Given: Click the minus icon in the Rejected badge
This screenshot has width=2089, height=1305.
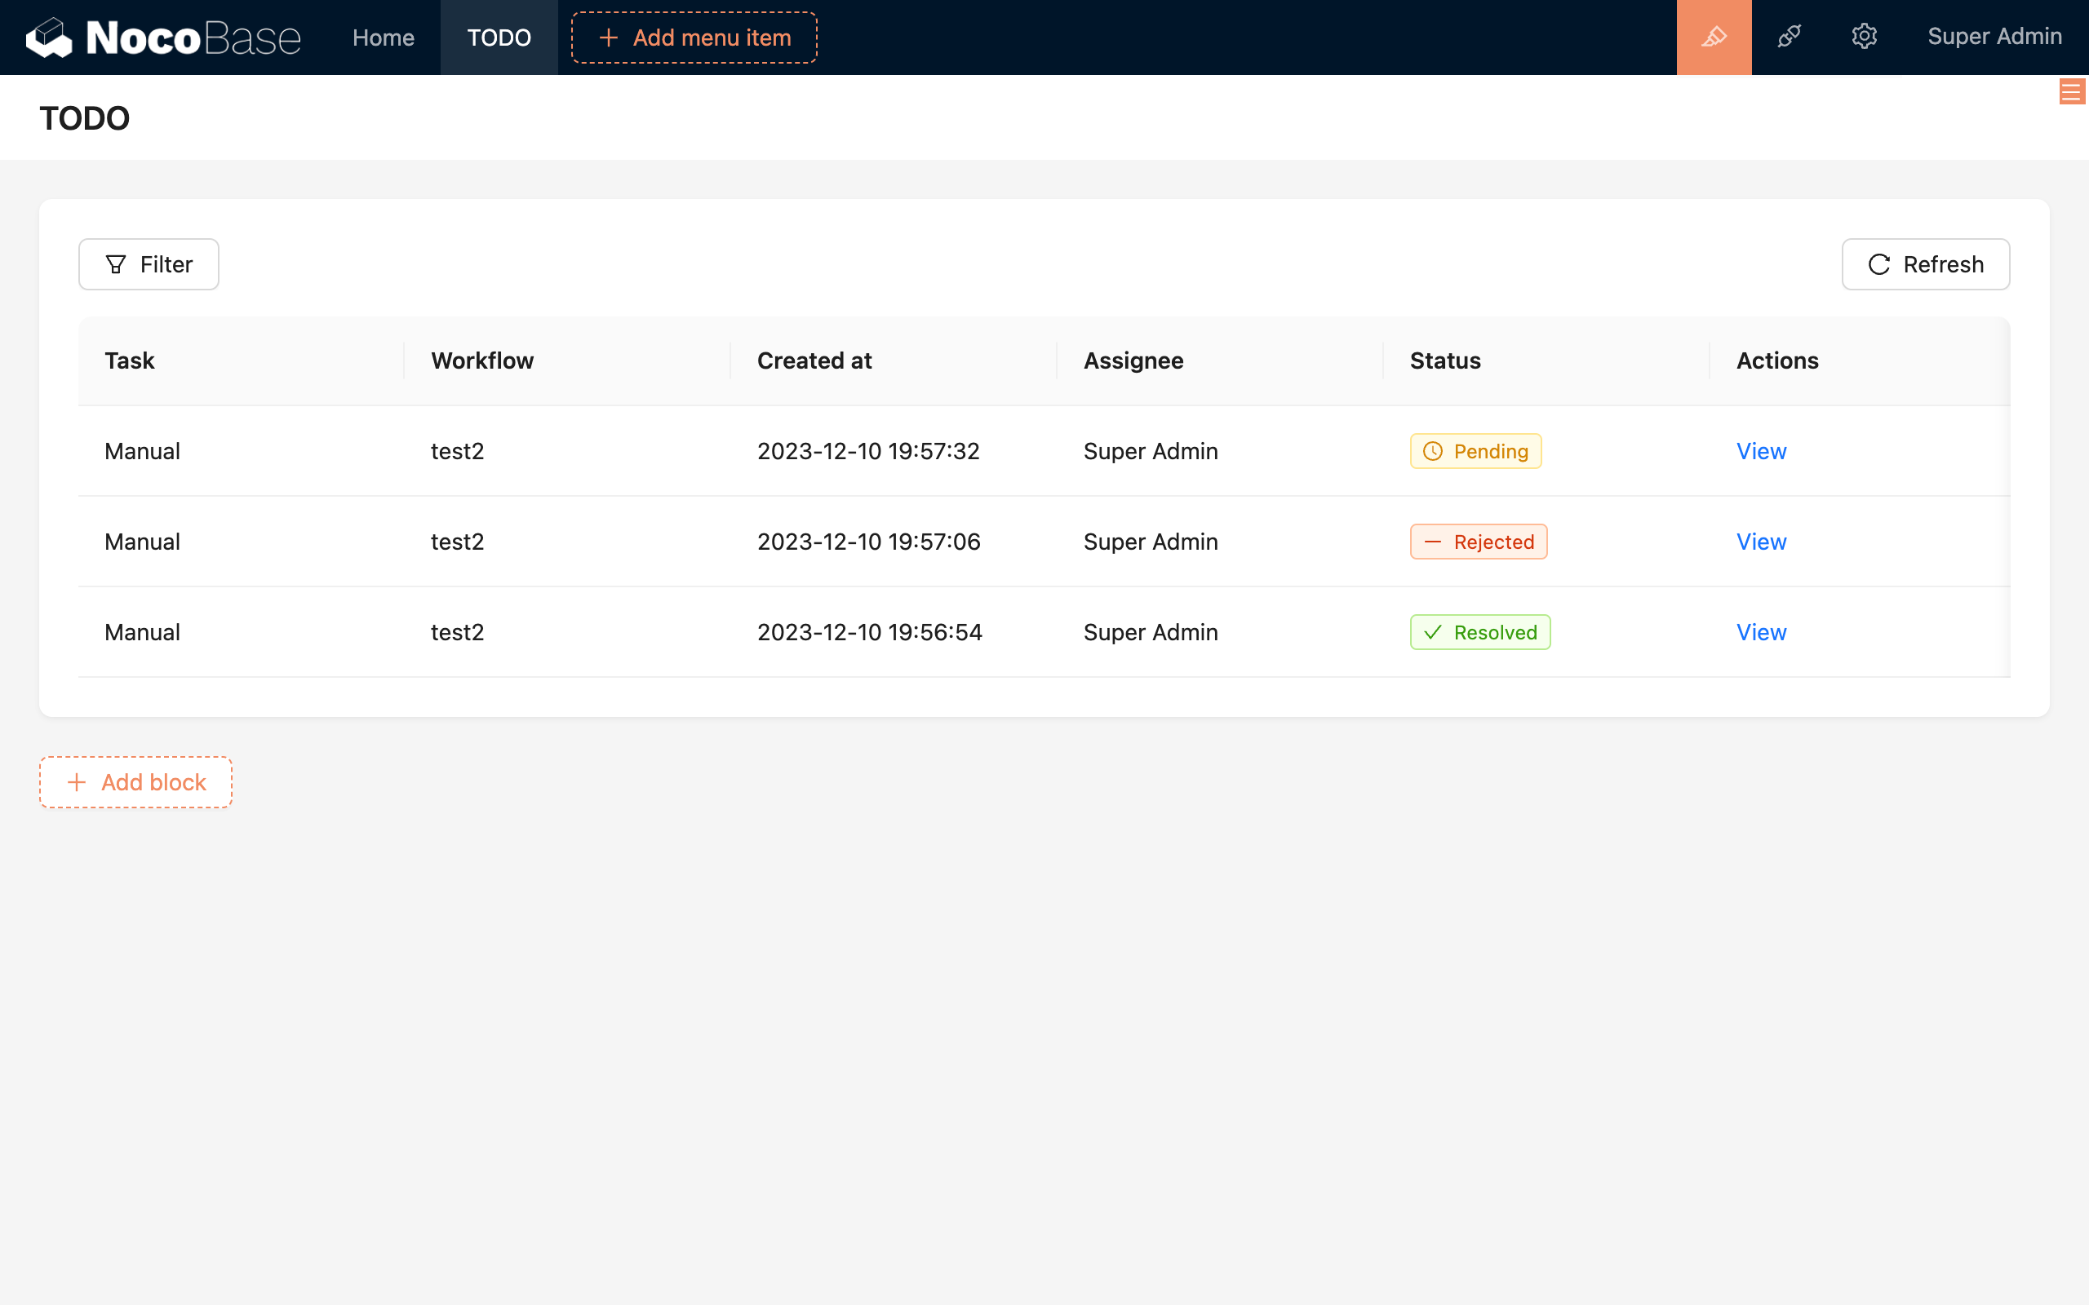Looking at the screenshot, I should coord(1432,541).
